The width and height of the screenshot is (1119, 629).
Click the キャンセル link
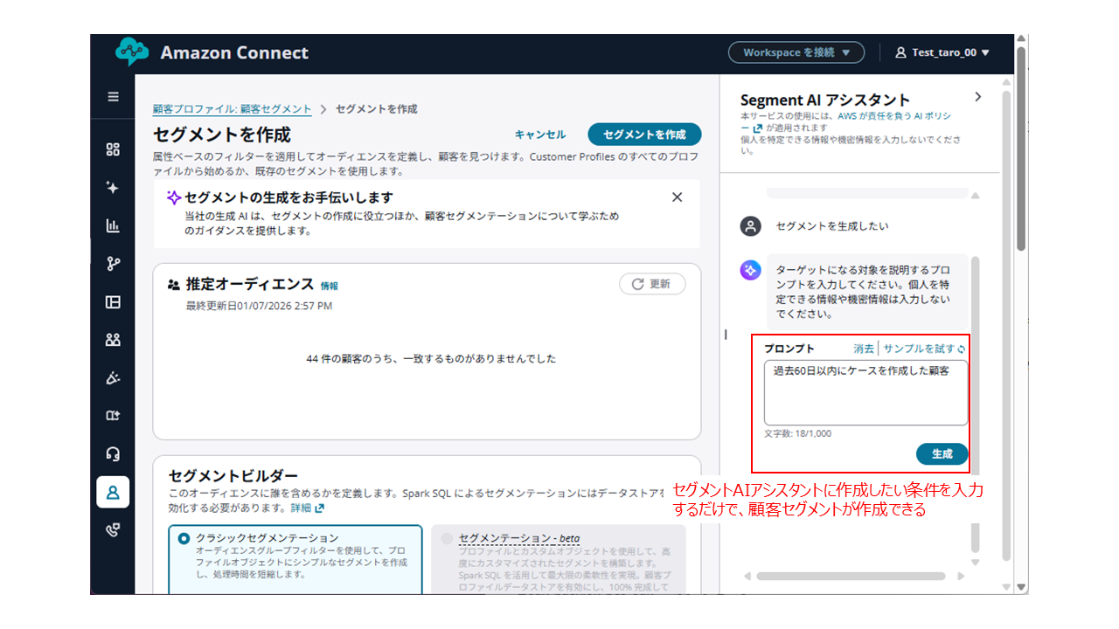(x=539, y=135)
